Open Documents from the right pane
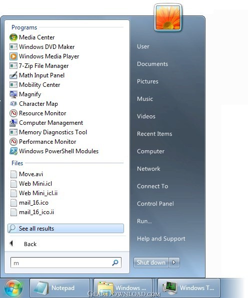 [152, 64]
